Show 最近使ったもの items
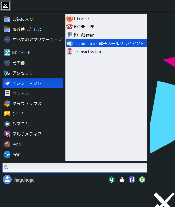Viewport: 175px width, 207px height. click(33, 29)
